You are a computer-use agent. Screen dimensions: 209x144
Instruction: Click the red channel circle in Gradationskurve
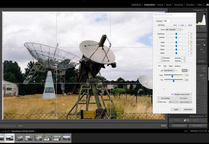click(x=191, y=120)
